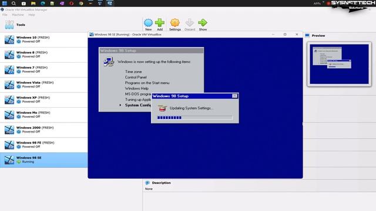The width and height of the screenshot is (376, 211).
Task: Maximize the Windows 98 SE VirtualBox window
Action: 285,35
